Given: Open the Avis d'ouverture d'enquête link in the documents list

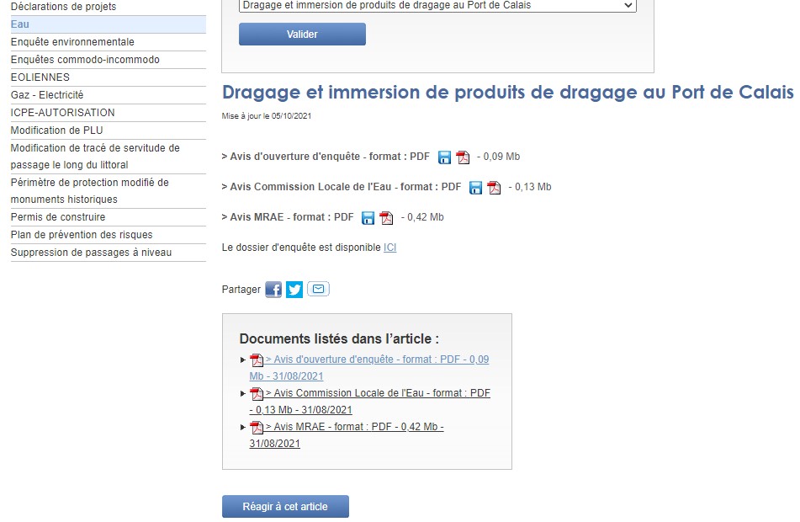Looking at the screenshot, I should coord(369,368).
